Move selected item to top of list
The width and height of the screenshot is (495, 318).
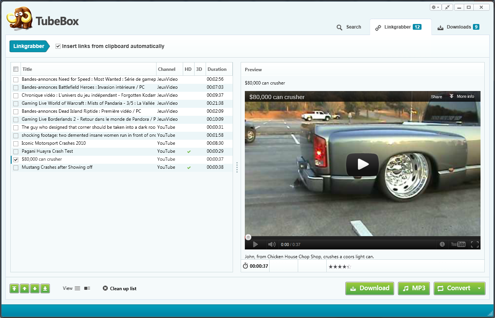[14, 289]
